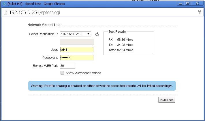The image size is (205, 121).
Task: Click the page icon in the address bar
Action: [5, 12]
